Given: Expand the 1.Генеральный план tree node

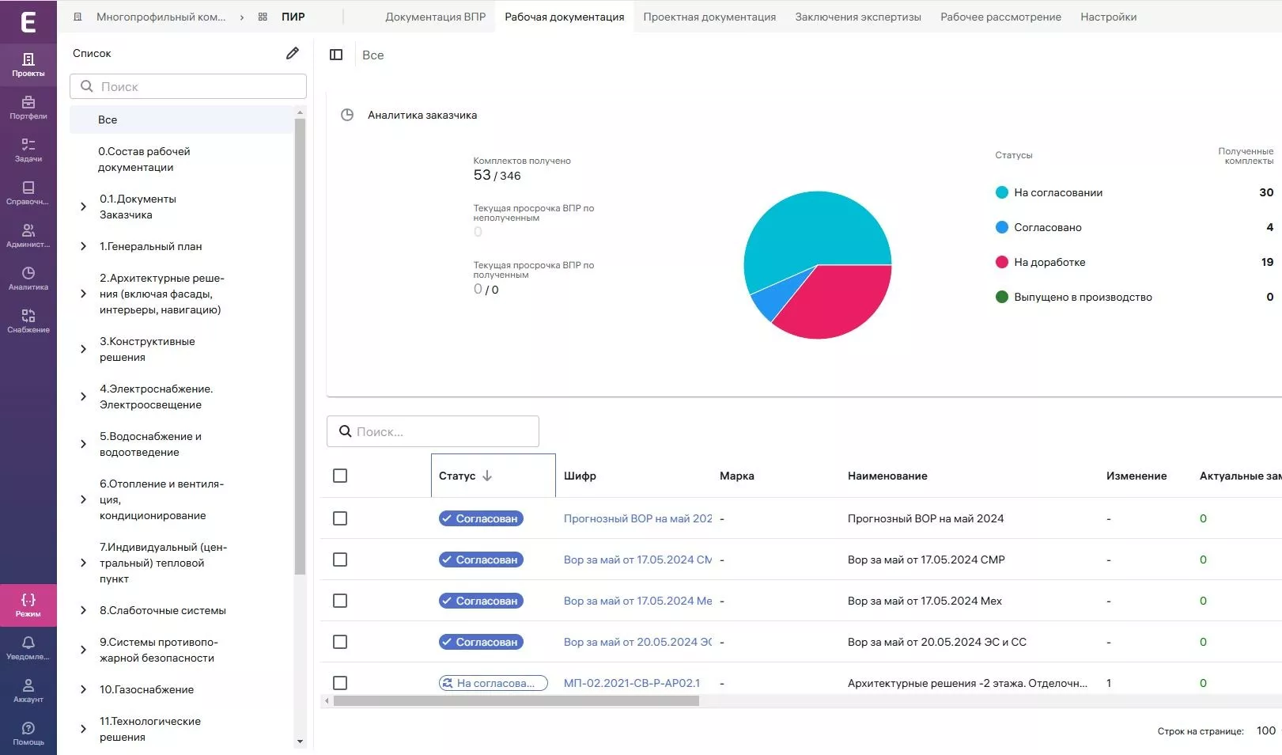Looking at the screenshot, I should (x=83, y=246).
